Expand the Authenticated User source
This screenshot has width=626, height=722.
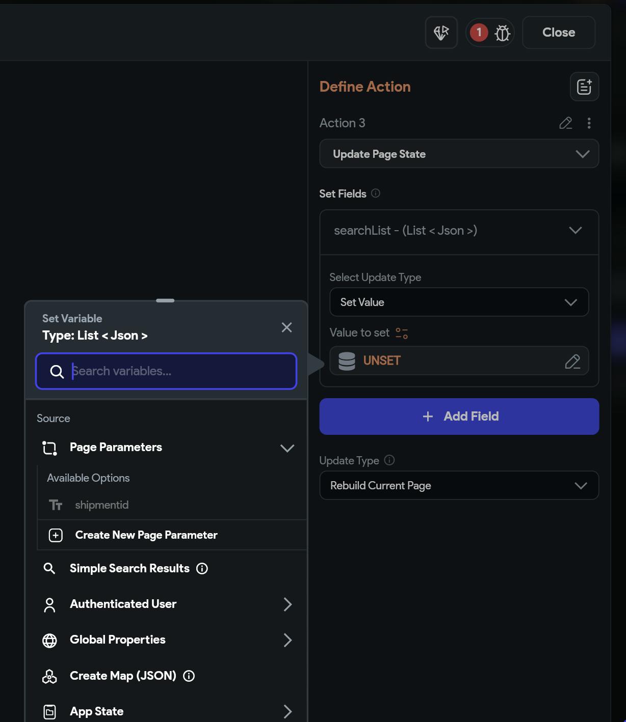tap(288, 604)
